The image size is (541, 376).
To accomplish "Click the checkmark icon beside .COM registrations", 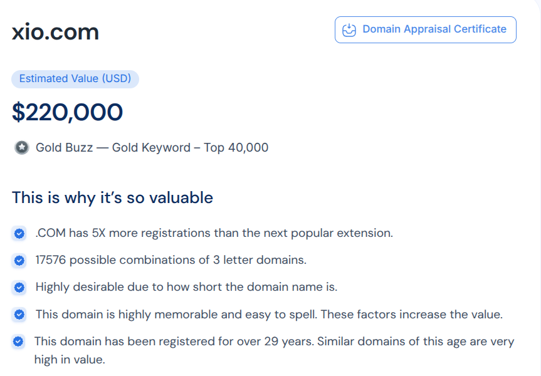I will [19, 234].
